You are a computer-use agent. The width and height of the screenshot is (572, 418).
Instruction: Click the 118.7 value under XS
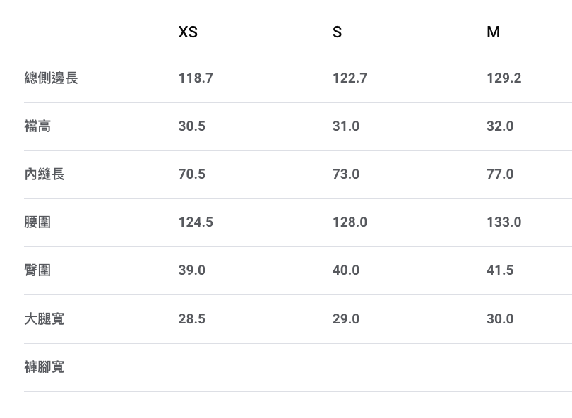[196, 78]
